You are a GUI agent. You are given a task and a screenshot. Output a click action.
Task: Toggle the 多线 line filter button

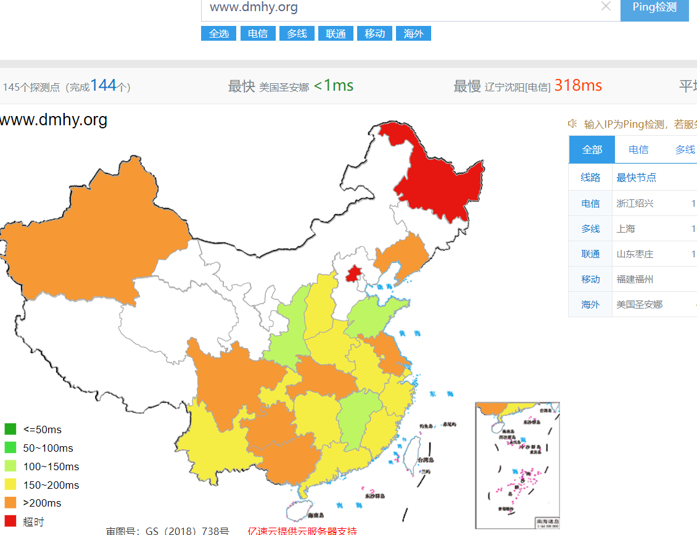pos(297,33)
